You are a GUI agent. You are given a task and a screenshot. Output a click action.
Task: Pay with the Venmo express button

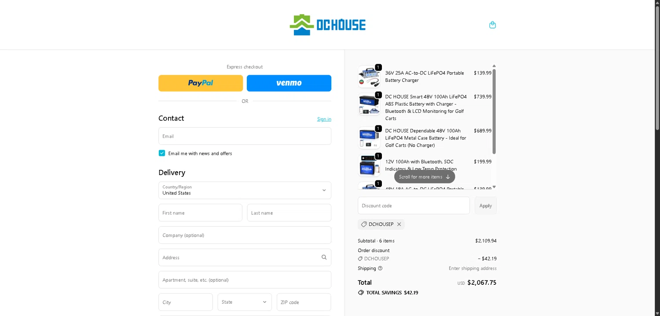tap(289, 83)
